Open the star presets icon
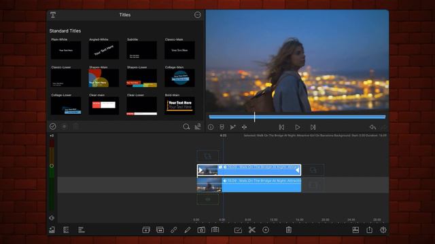Image resolution: width=435 pixels, height=244 pixels. pos(201,230)
